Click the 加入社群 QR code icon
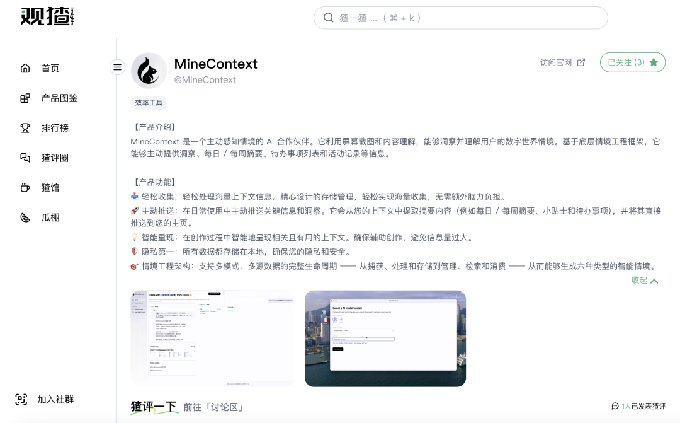The height and width of the screenshot is (423, 680). [x=21, y=399]
